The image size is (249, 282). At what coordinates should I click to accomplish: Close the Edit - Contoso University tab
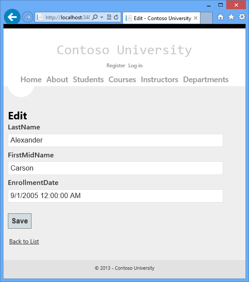(x=196, y=18)
